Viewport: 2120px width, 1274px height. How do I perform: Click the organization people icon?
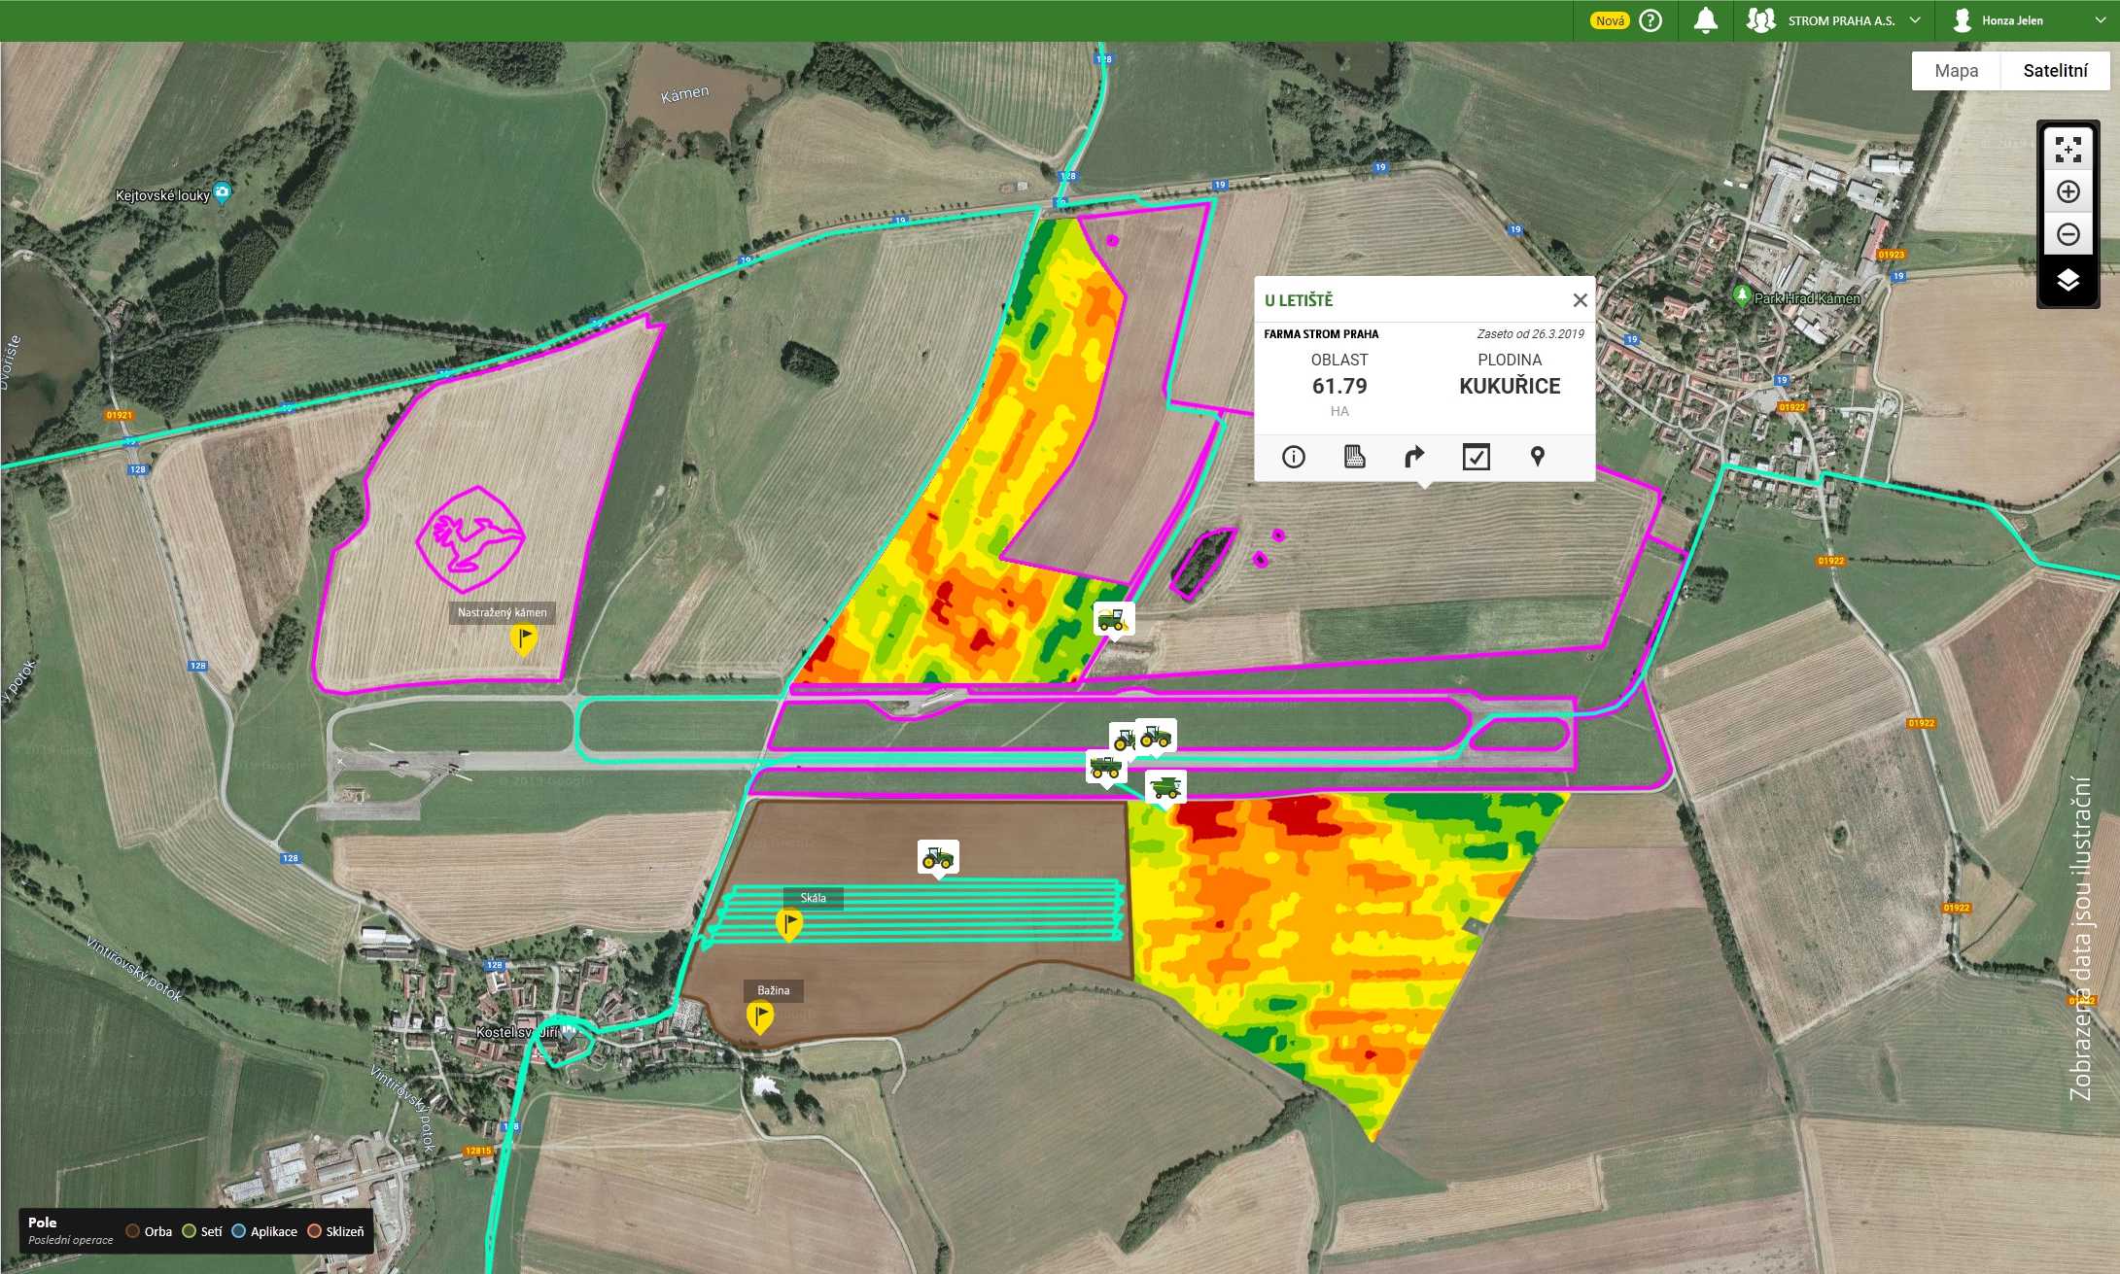(x=1760, y=20)
